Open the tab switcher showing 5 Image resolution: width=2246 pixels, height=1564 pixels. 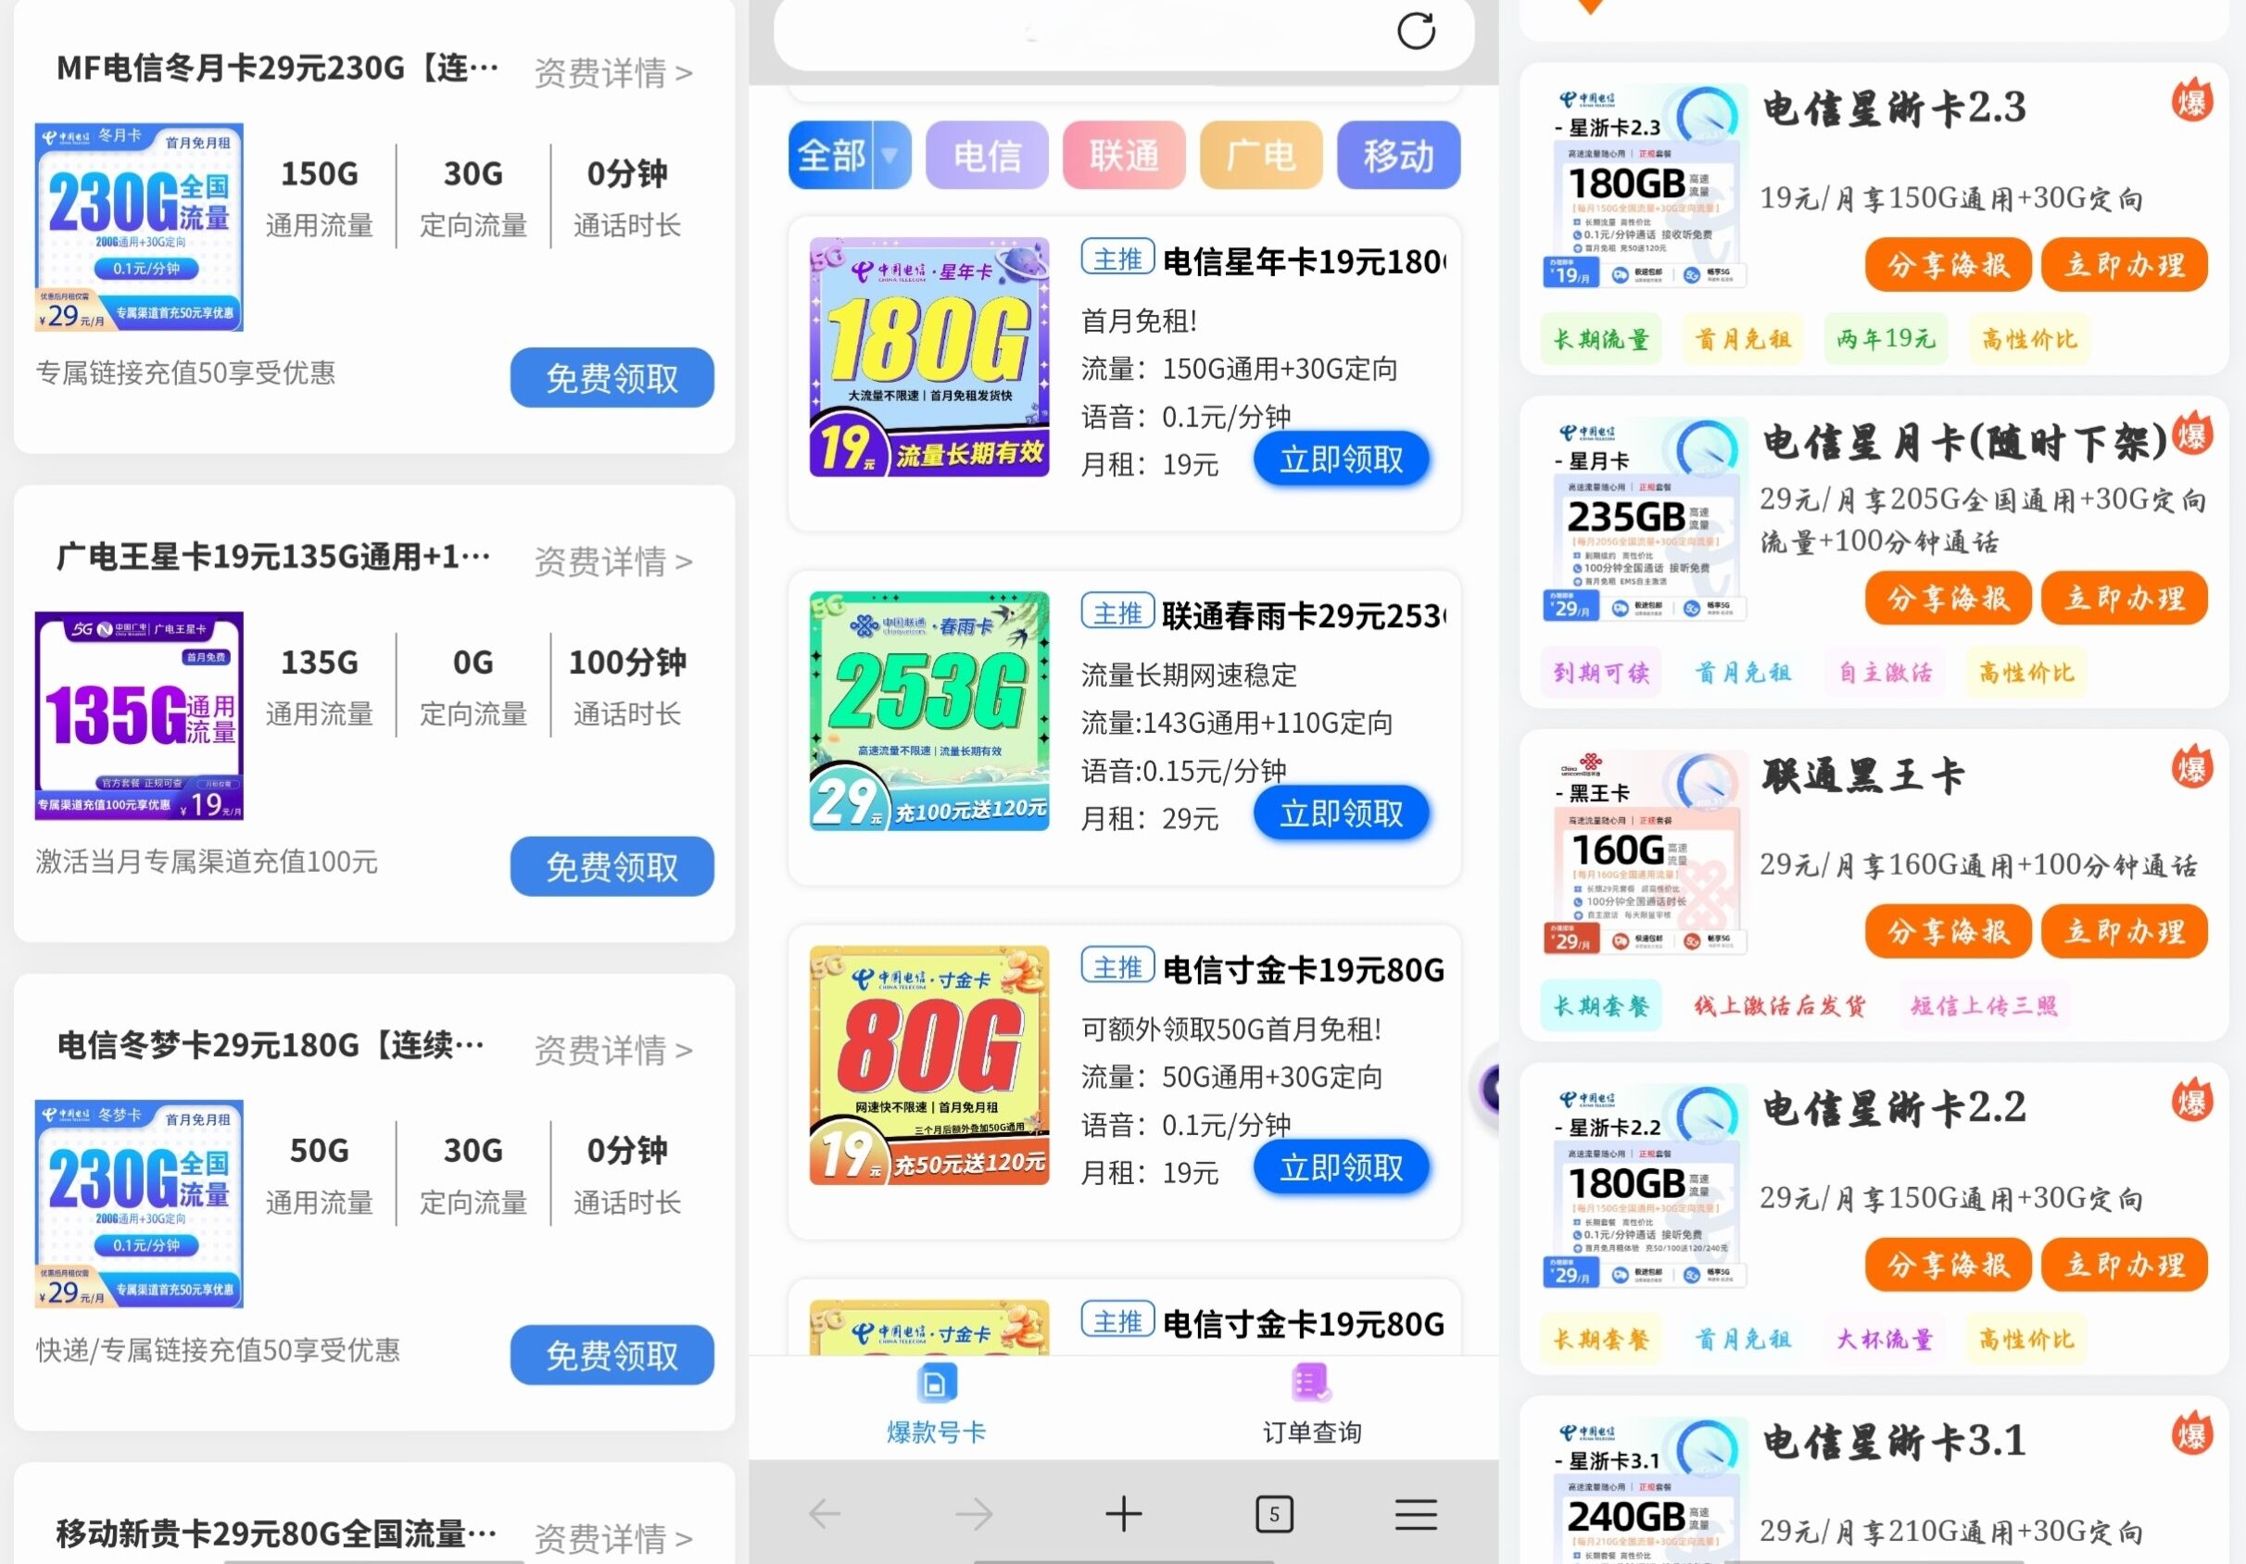[x=1273, y=1513]
